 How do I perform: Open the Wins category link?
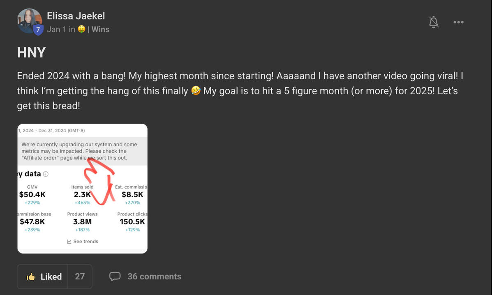[100, 30]
